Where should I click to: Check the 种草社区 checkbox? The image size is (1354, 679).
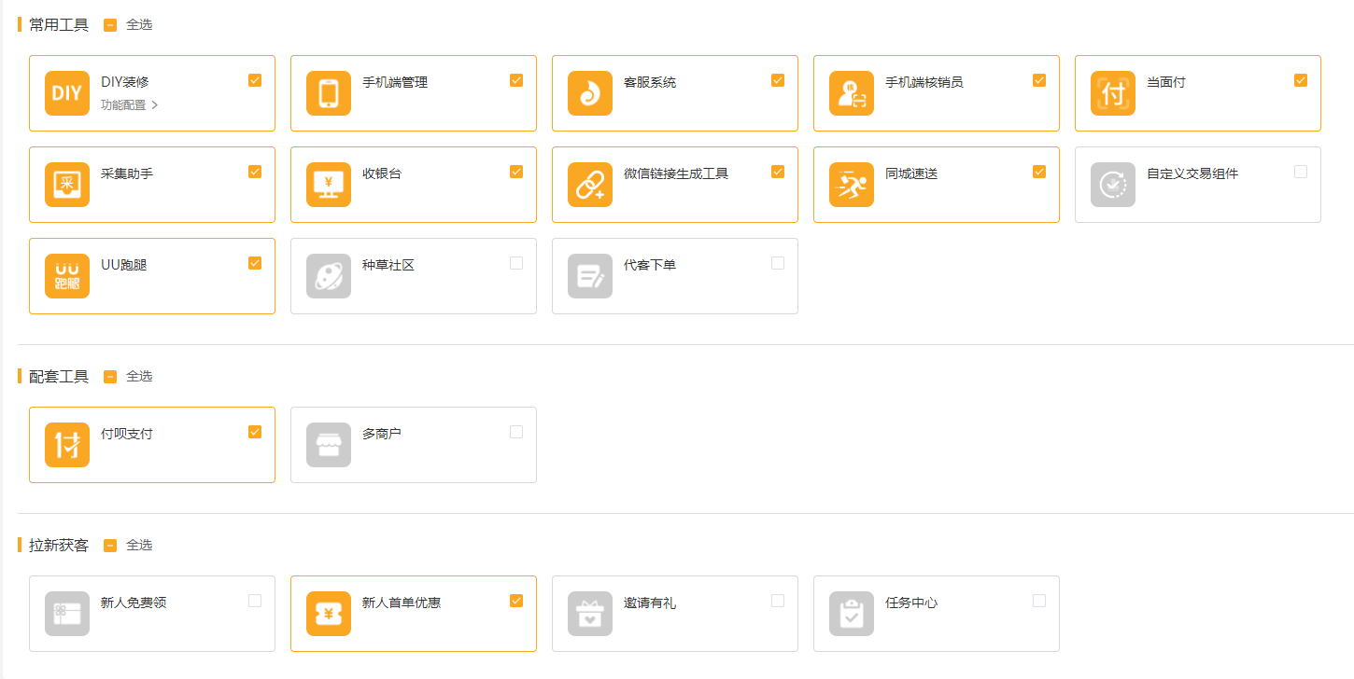[516, 263]
